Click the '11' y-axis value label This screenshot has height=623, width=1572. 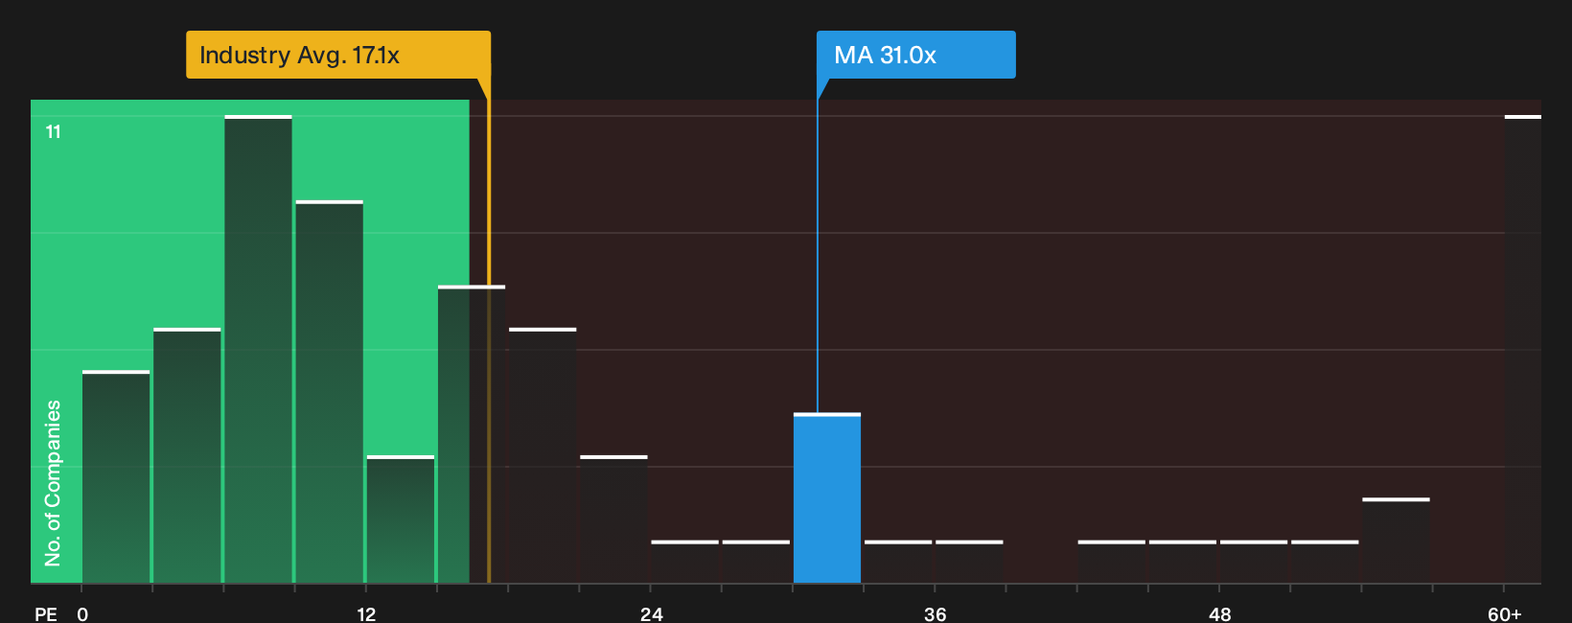pos(54,131)
